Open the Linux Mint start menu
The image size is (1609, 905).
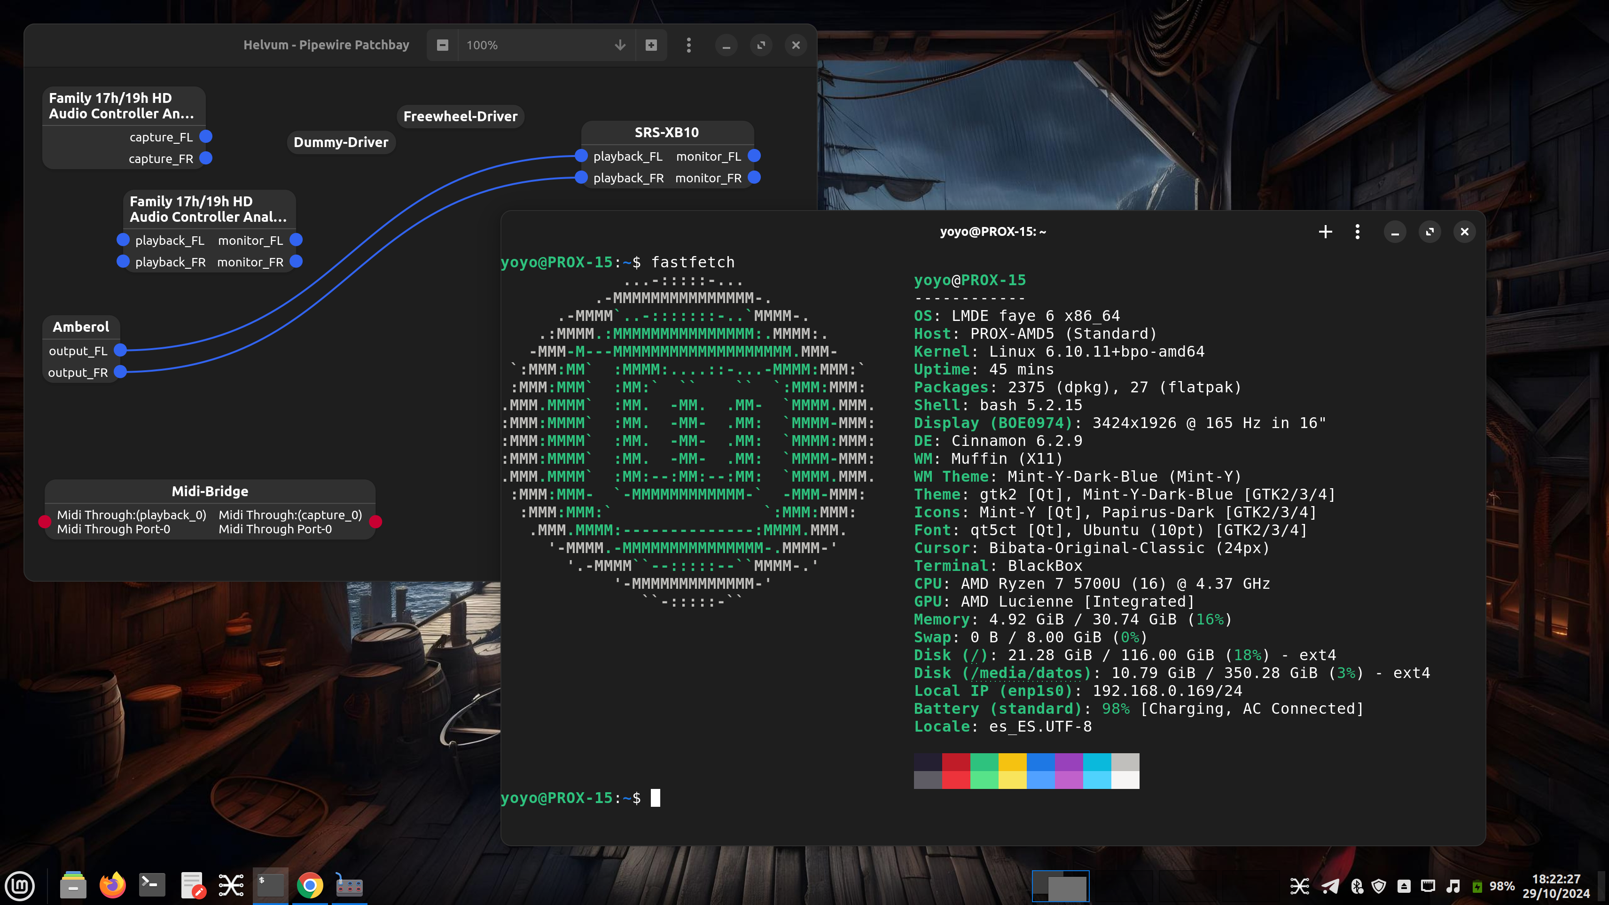tap(20, 885)
